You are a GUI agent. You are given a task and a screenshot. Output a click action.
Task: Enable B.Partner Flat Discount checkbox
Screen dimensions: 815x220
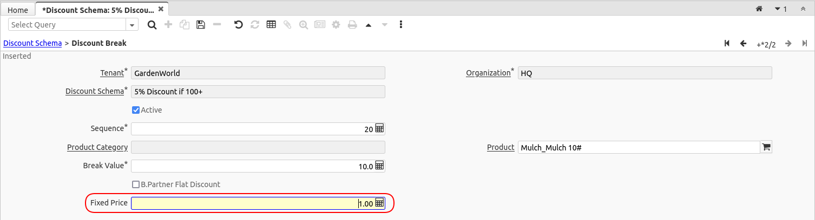pos(136,184)
